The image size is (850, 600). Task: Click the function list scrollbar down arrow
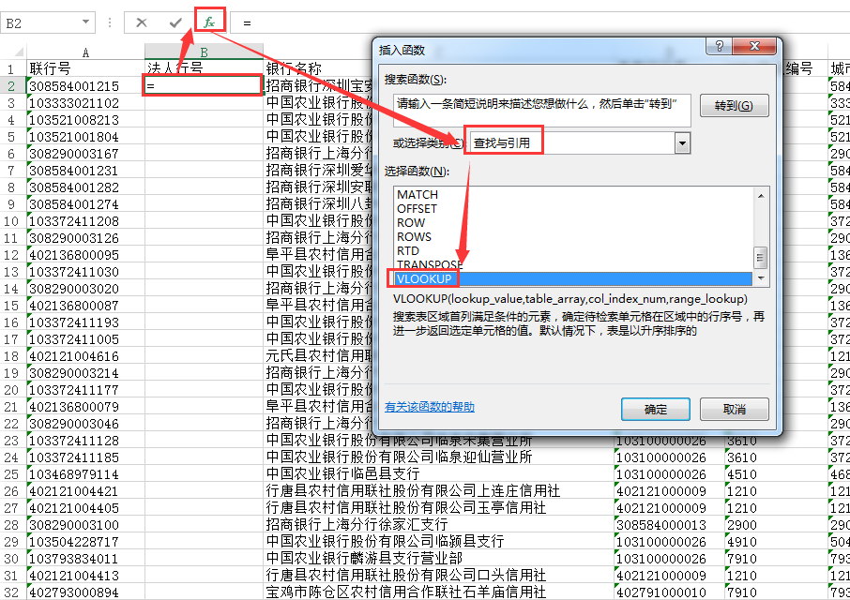(x=761, y=278)
